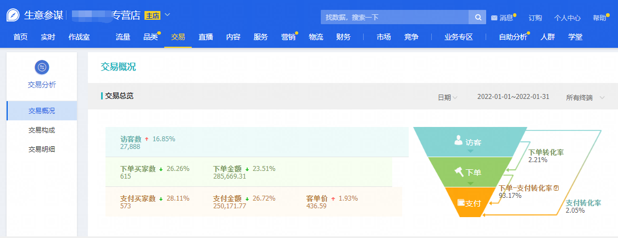The image size is (618, 238).
Task: Click average order value 436.59
Action: [x=316, y=206]
